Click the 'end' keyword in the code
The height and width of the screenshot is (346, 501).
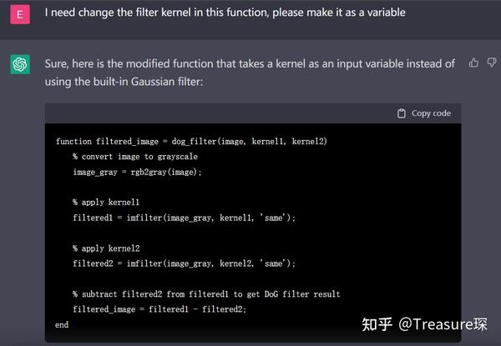(62, 324)
